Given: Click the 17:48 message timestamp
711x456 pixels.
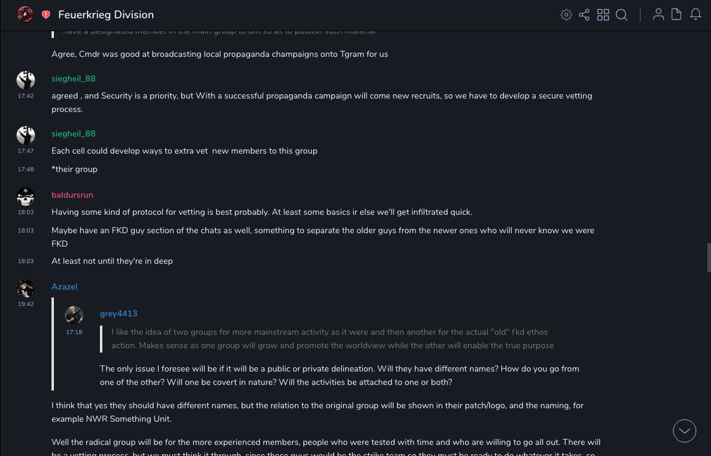Looking at the screenshot, I should click(26, 170).
